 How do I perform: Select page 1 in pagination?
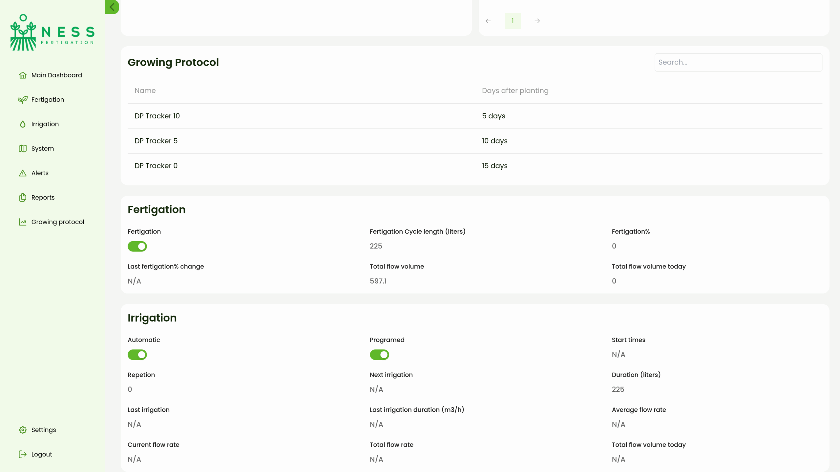coord(513,21)
